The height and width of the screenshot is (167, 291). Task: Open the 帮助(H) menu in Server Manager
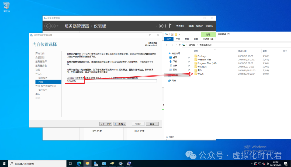coord(209,26)
